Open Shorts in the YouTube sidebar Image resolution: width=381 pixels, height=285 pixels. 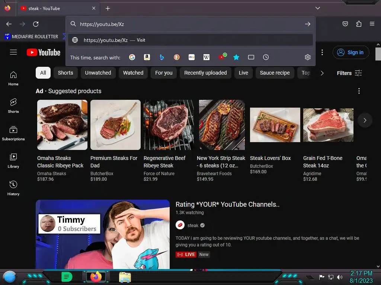click(13, 106)
